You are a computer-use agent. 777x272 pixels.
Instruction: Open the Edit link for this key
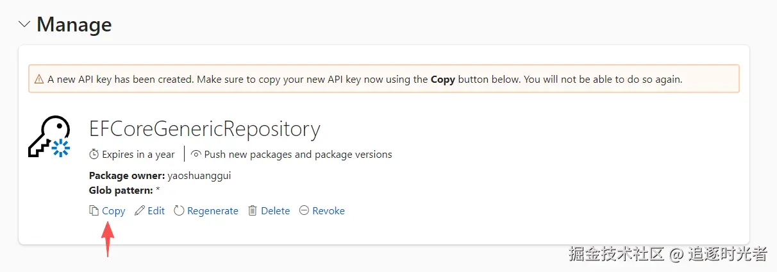(x=156, y=210)
